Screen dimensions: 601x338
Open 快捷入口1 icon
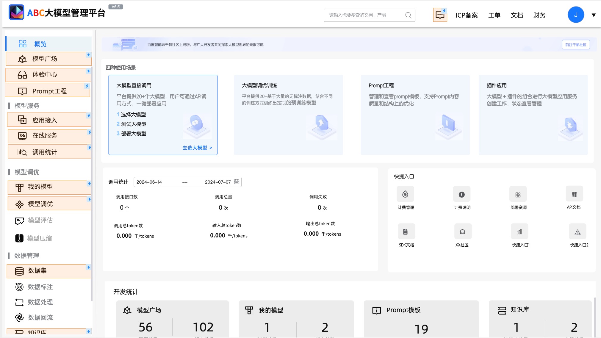click(519, 231)
